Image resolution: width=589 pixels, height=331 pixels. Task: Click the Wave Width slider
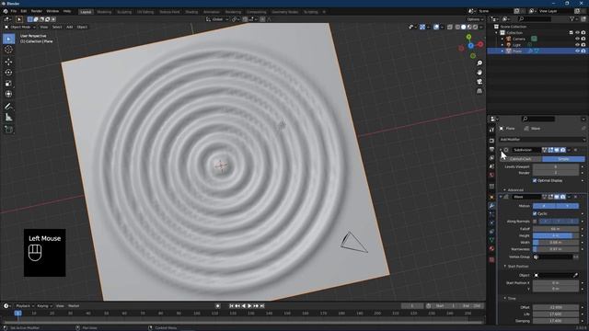556,243
